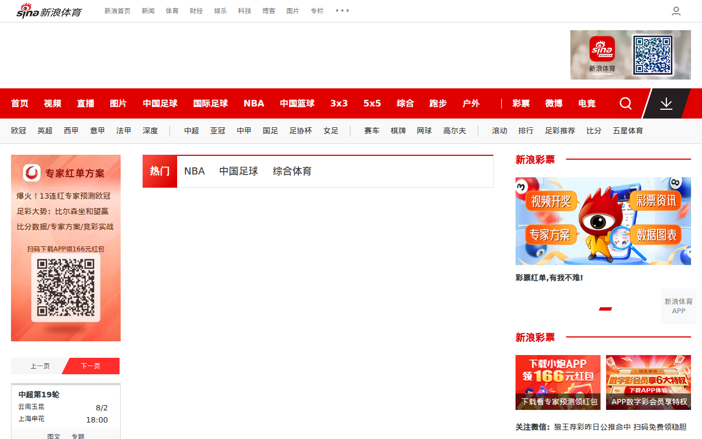Open 视频 in red navigation

[53, 103]
